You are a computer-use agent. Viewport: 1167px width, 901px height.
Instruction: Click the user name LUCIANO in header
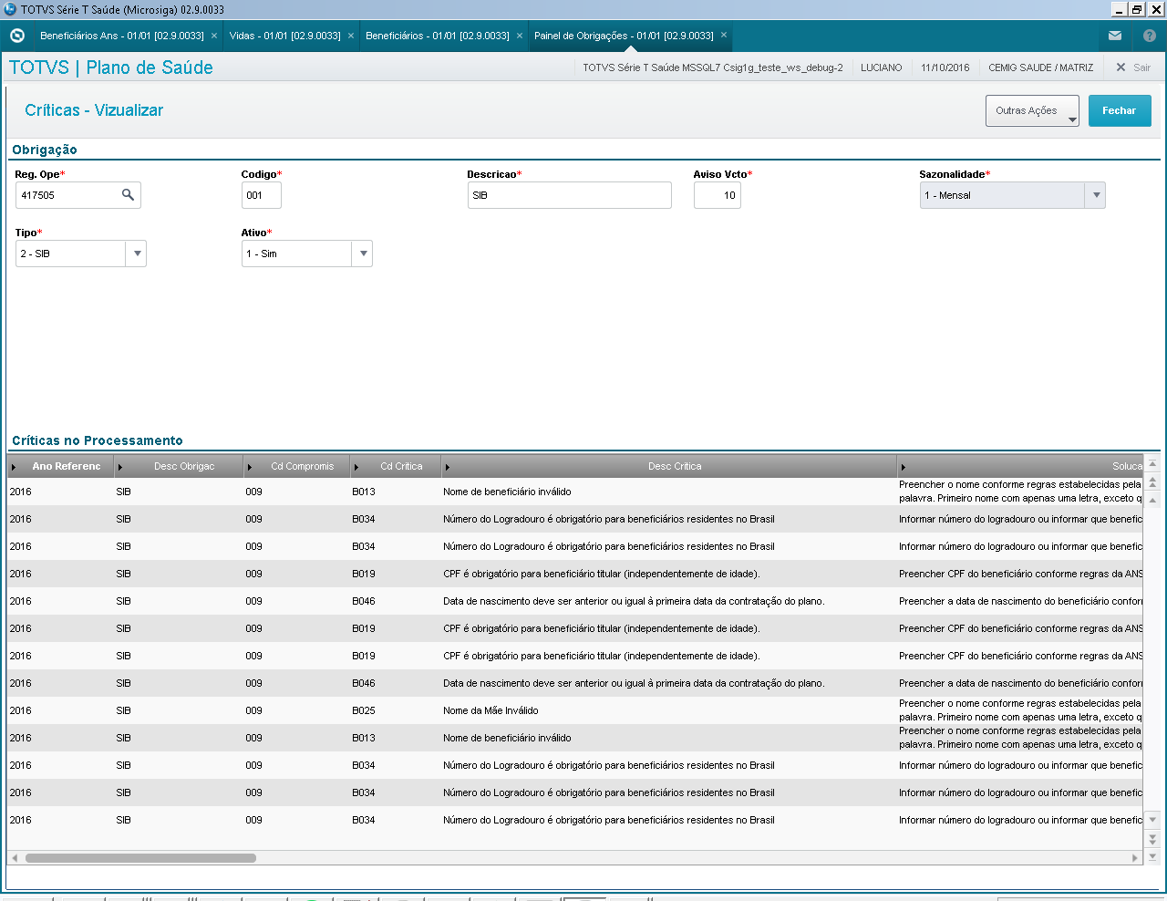click(882, 67)
